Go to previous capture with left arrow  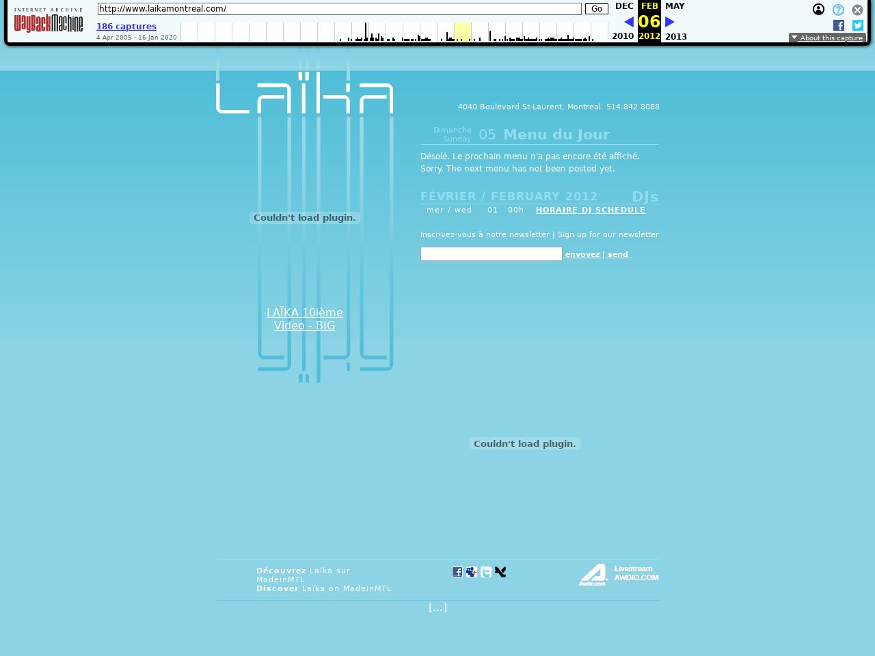pos(629,22)
